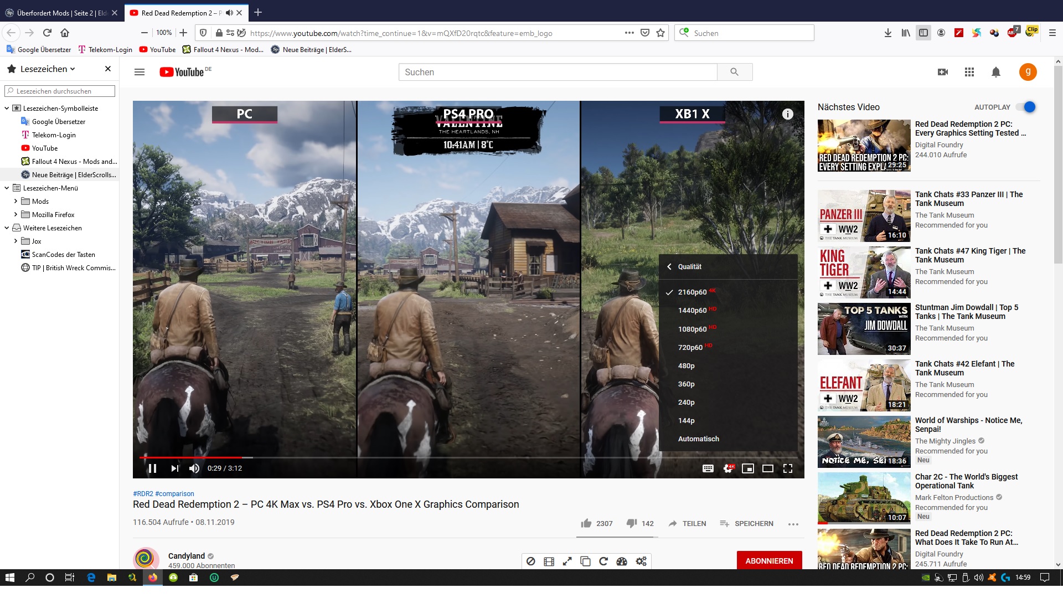Viewport: 1063px width, 598px height.
Task: Click the video info card icon
Action: (787, 114)
